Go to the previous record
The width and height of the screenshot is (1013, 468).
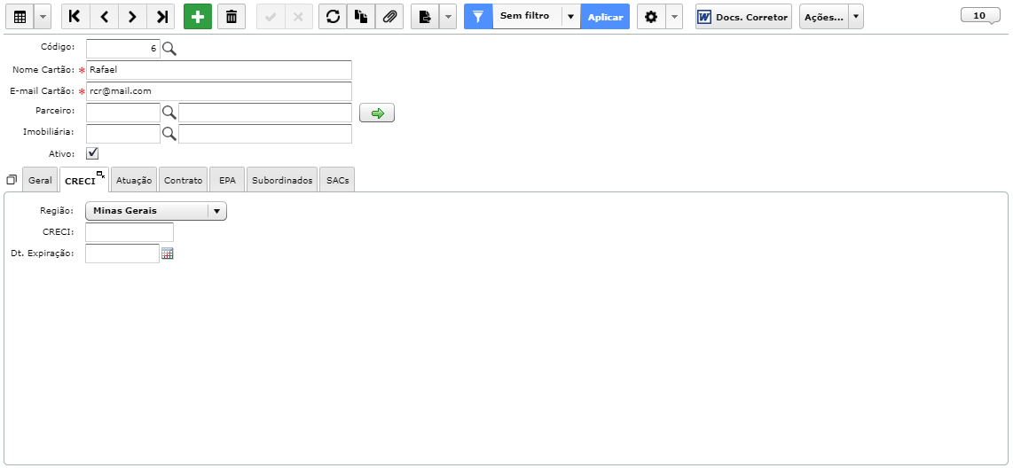click(104, 18)
